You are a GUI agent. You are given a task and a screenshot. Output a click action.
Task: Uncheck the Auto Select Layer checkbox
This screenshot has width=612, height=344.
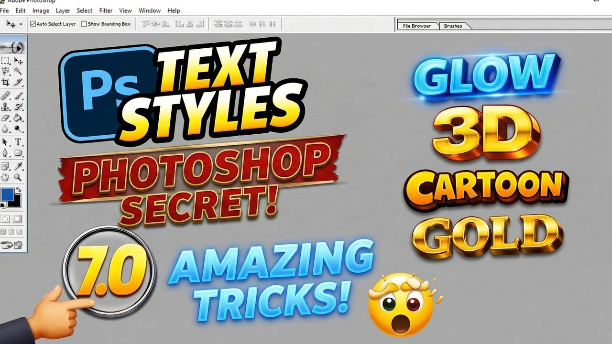click(x=33, y=24)
